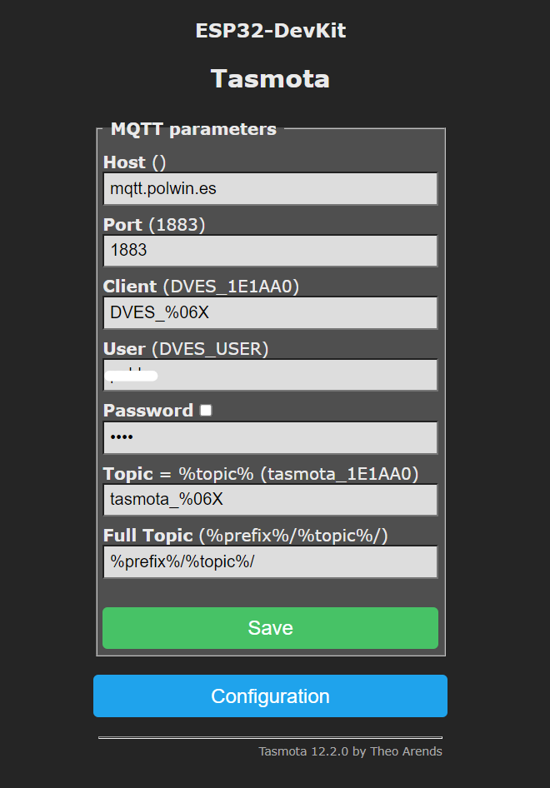Toggle the show Password checkbox
The height and width of the screenshot is (788, 550).
206,410
